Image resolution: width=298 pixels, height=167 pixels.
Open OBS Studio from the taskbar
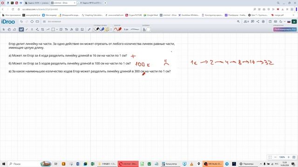pos(213,164)
